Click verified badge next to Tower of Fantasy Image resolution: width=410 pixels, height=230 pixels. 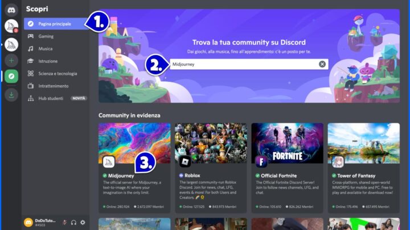[x=334, y=175]
